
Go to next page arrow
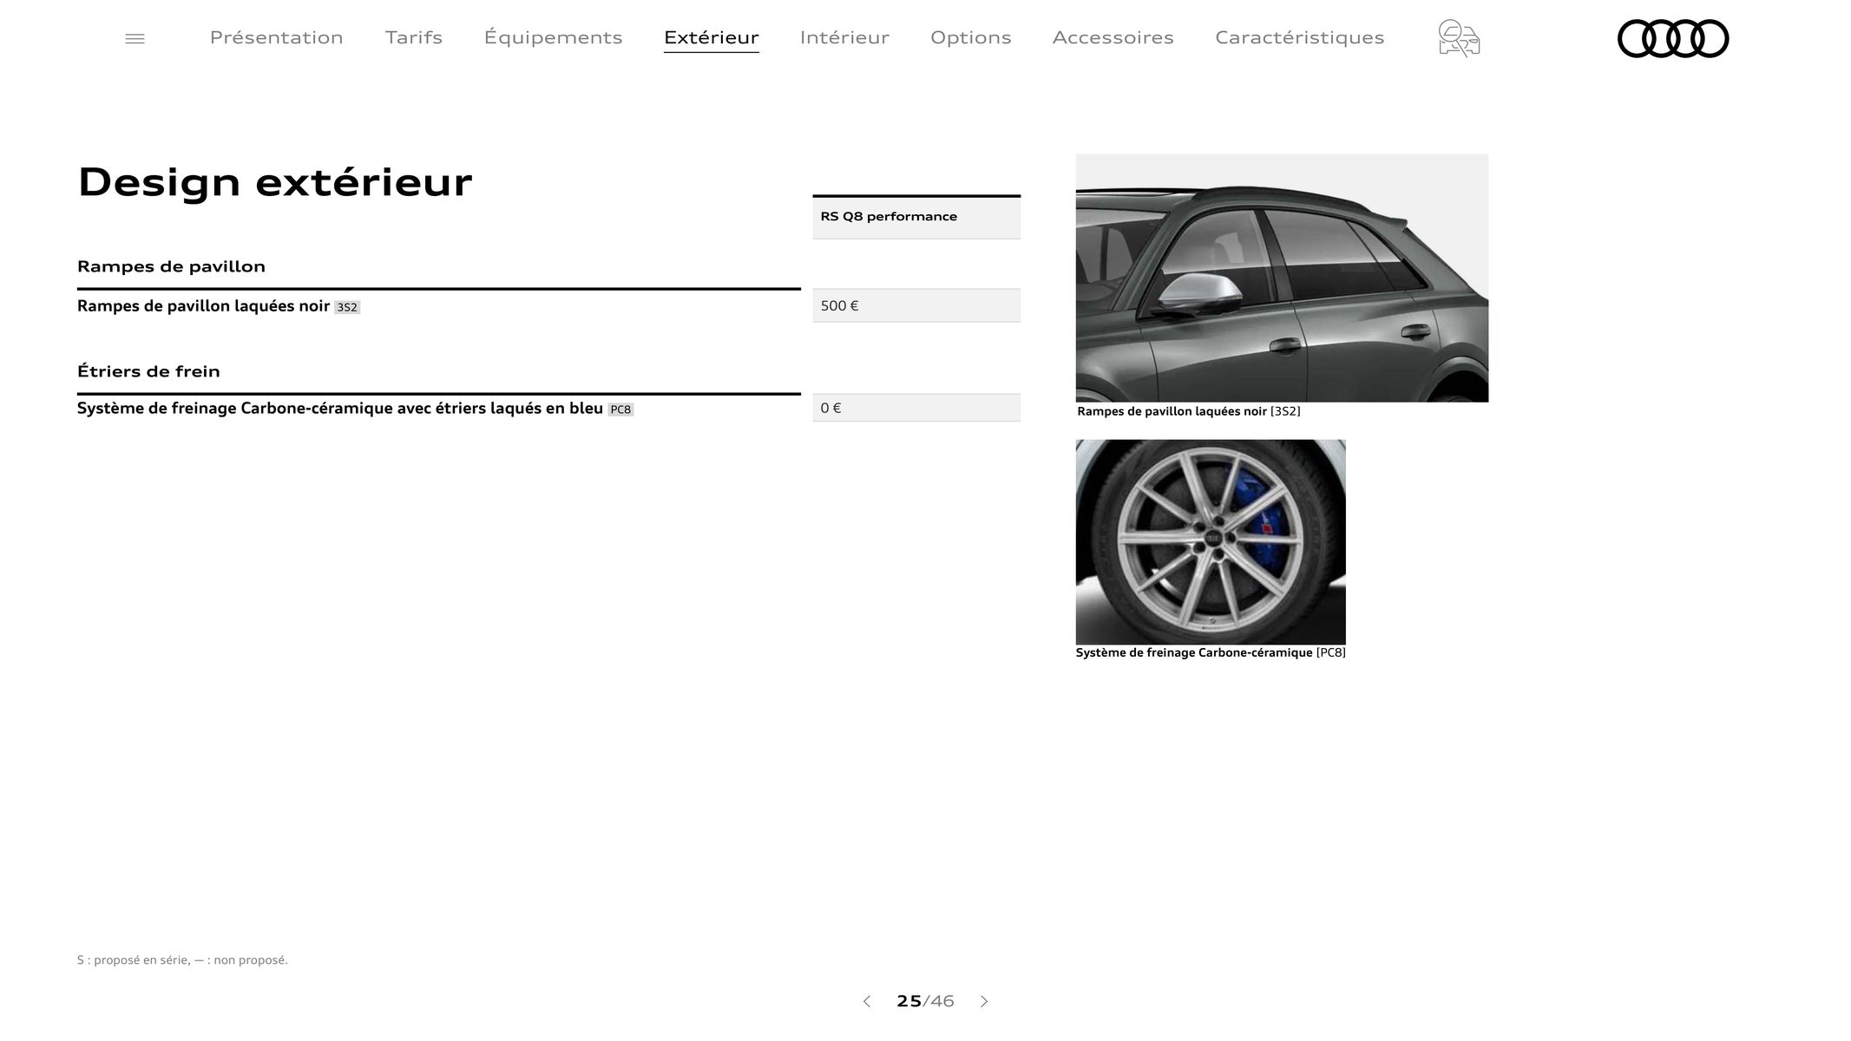click(x=984, y=1001)
